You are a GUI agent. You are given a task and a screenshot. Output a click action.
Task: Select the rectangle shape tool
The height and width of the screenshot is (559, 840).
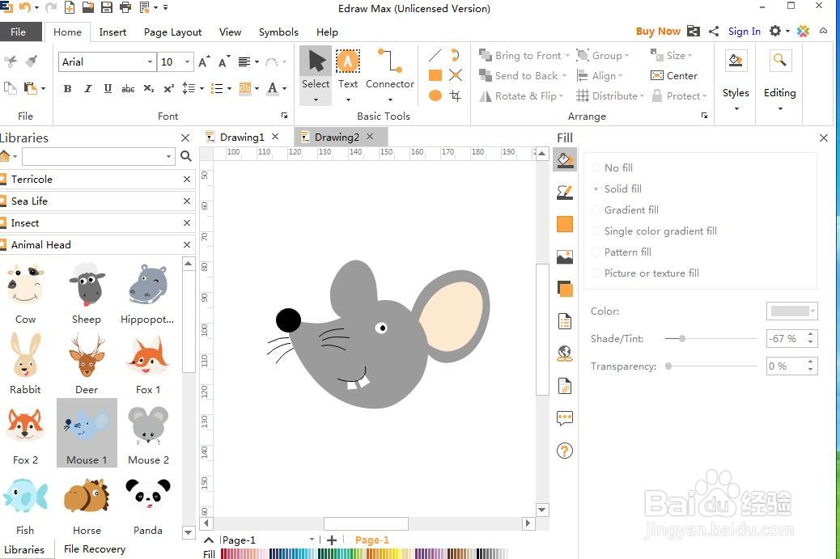point(435,75)
